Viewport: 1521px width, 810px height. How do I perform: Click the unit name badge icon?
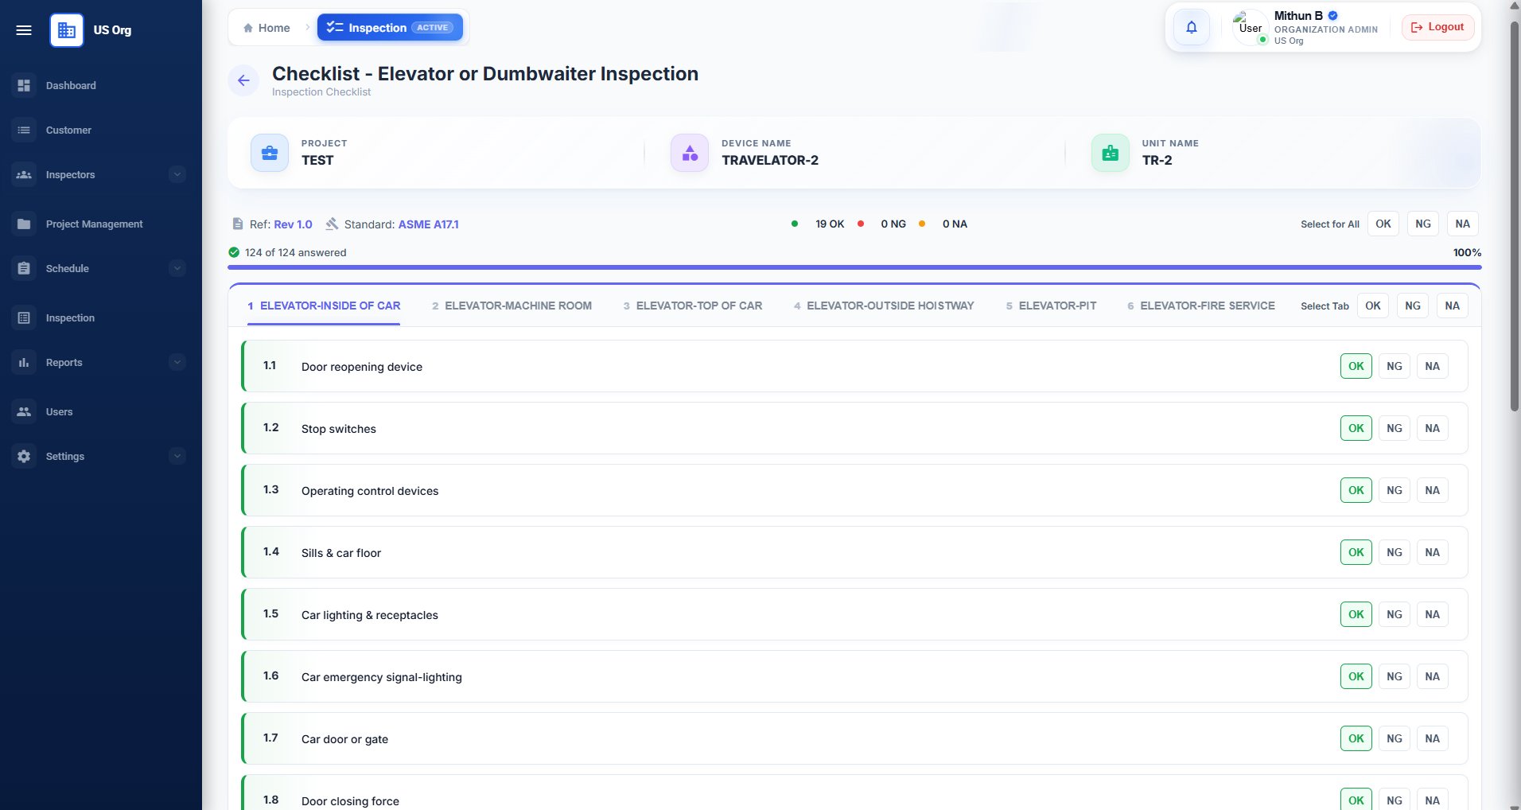pos(1111,153)
